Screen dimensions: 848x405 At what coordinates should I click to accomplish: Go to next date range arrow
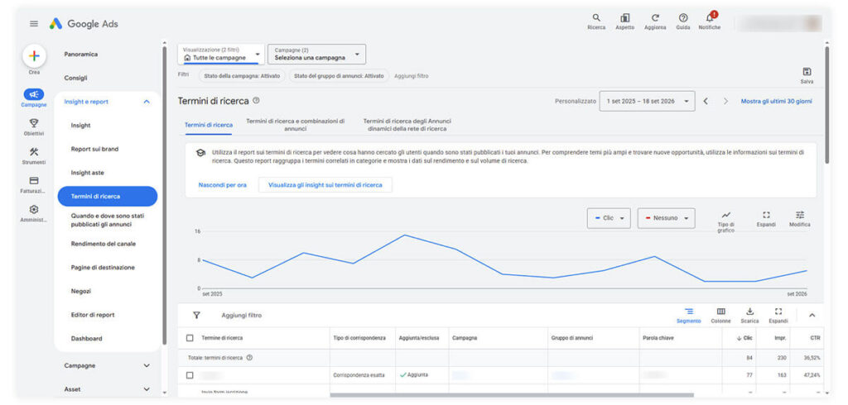click(725, 101)
